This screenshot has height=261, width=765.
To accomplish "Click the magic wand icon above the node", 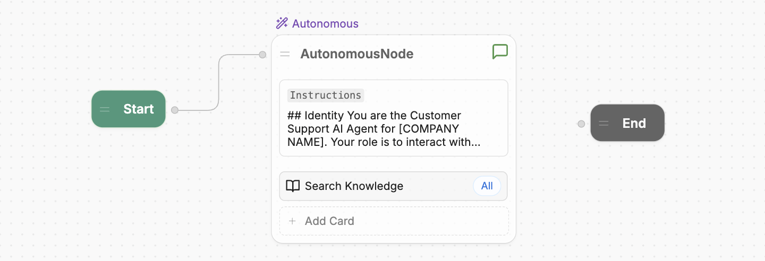I will [282, 23].
